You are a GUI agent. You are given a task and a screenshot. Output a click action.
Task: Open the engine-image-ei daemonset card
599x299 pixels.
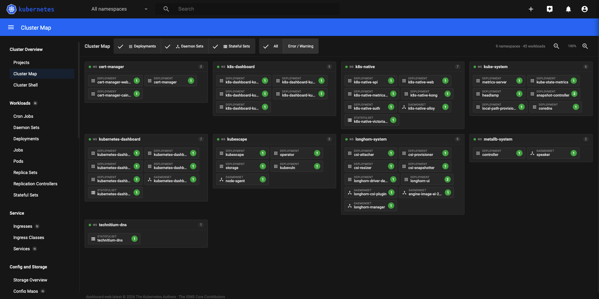click(426, 192)
